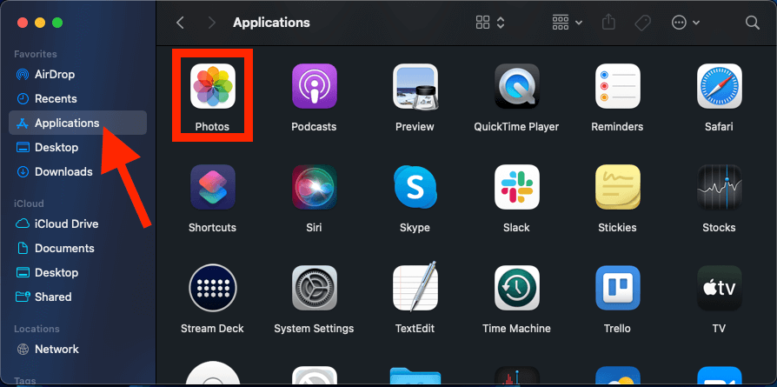Go forward in Finder history
Image resolution: width=777 pixels, height=387 pixels.
212,23
